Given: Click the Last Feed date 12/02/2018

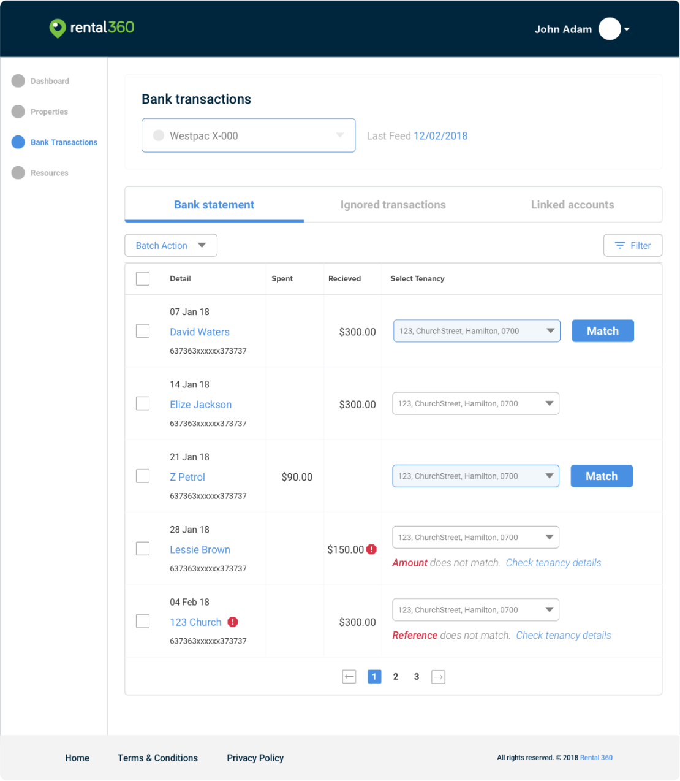Looking at the screenshot, I should tap(440, 136).
